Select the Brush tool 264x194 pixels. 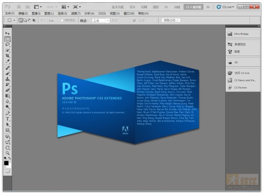click(7, 74)
